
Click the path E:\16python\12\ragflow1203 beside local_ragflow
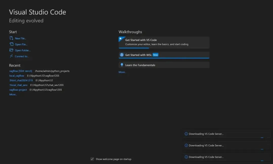click(43, 76)
